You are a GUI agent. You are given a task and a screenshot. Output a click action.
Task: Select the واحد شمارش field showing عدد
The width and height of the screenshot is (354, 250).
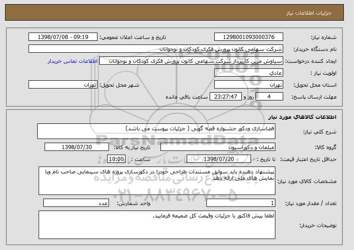pos(76,203)
